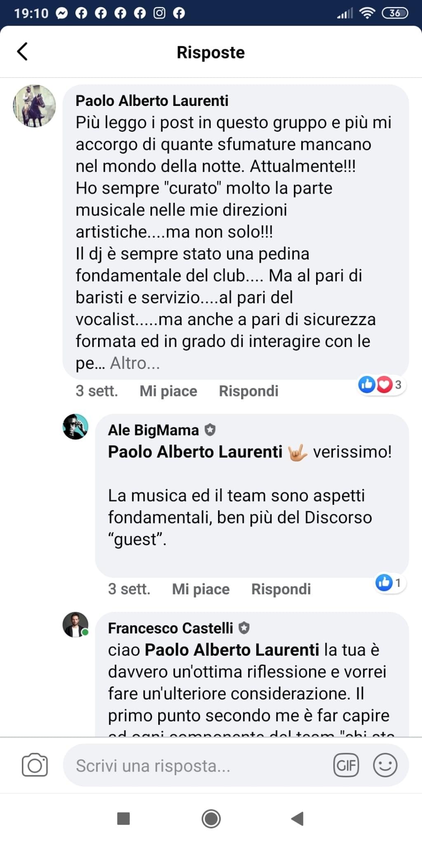View the like count on Ale BigMama's reply

(389, 583)
